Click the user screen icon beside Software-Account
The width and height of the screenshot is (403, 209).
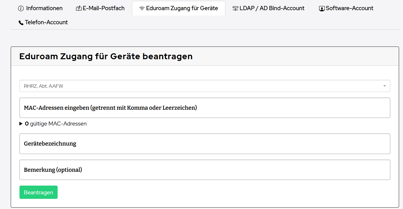(x=322, y=8)
